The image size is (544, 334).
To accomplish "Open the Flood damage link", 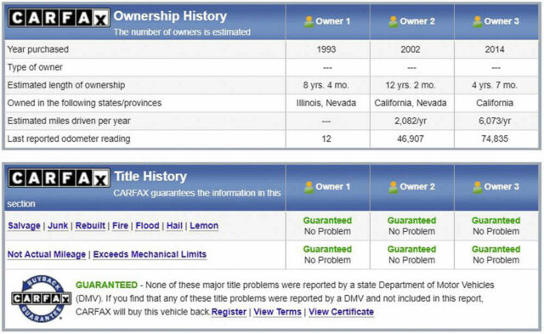I will tap(147, 226).
